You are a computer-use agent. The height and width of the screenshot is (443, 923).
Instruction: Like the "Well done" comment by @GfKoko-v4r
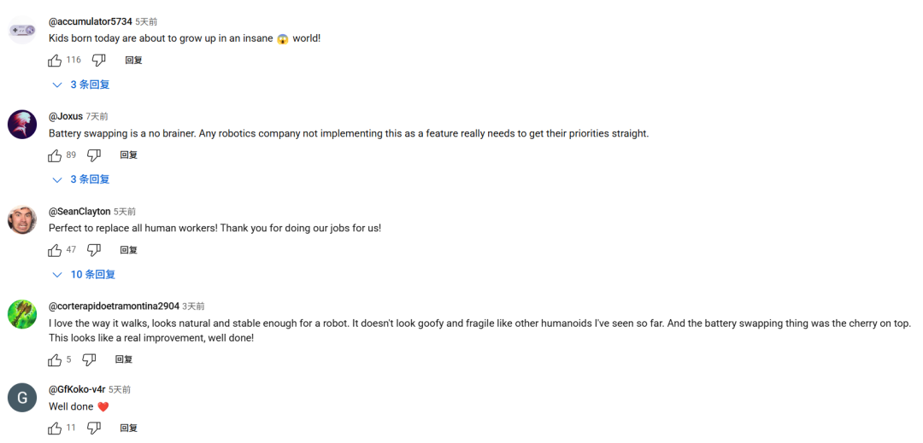click(55, 428)
